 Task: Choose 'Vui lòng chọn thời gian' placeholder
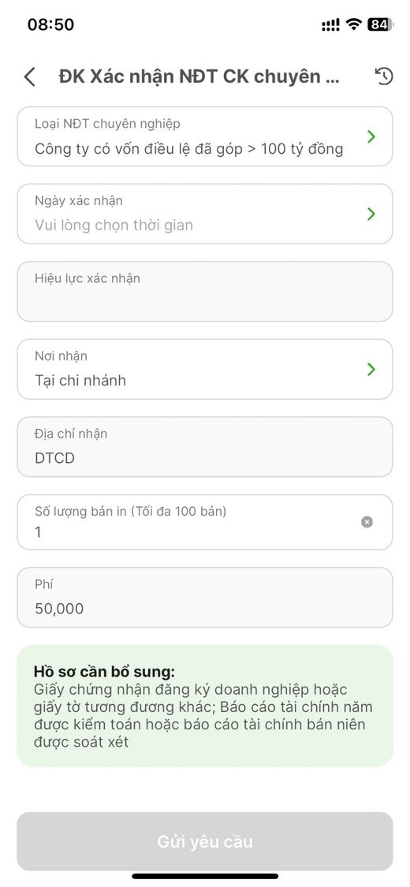coord(114,225)
